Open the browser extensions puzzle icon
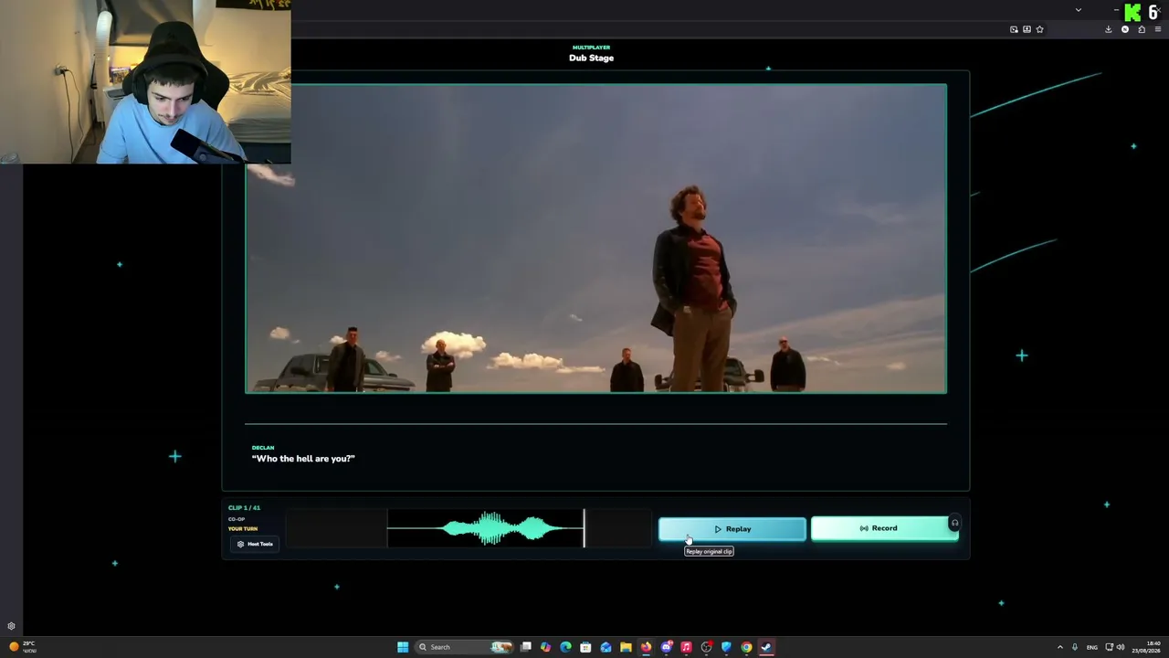 pyautogui.click(x=1142, y=29)
